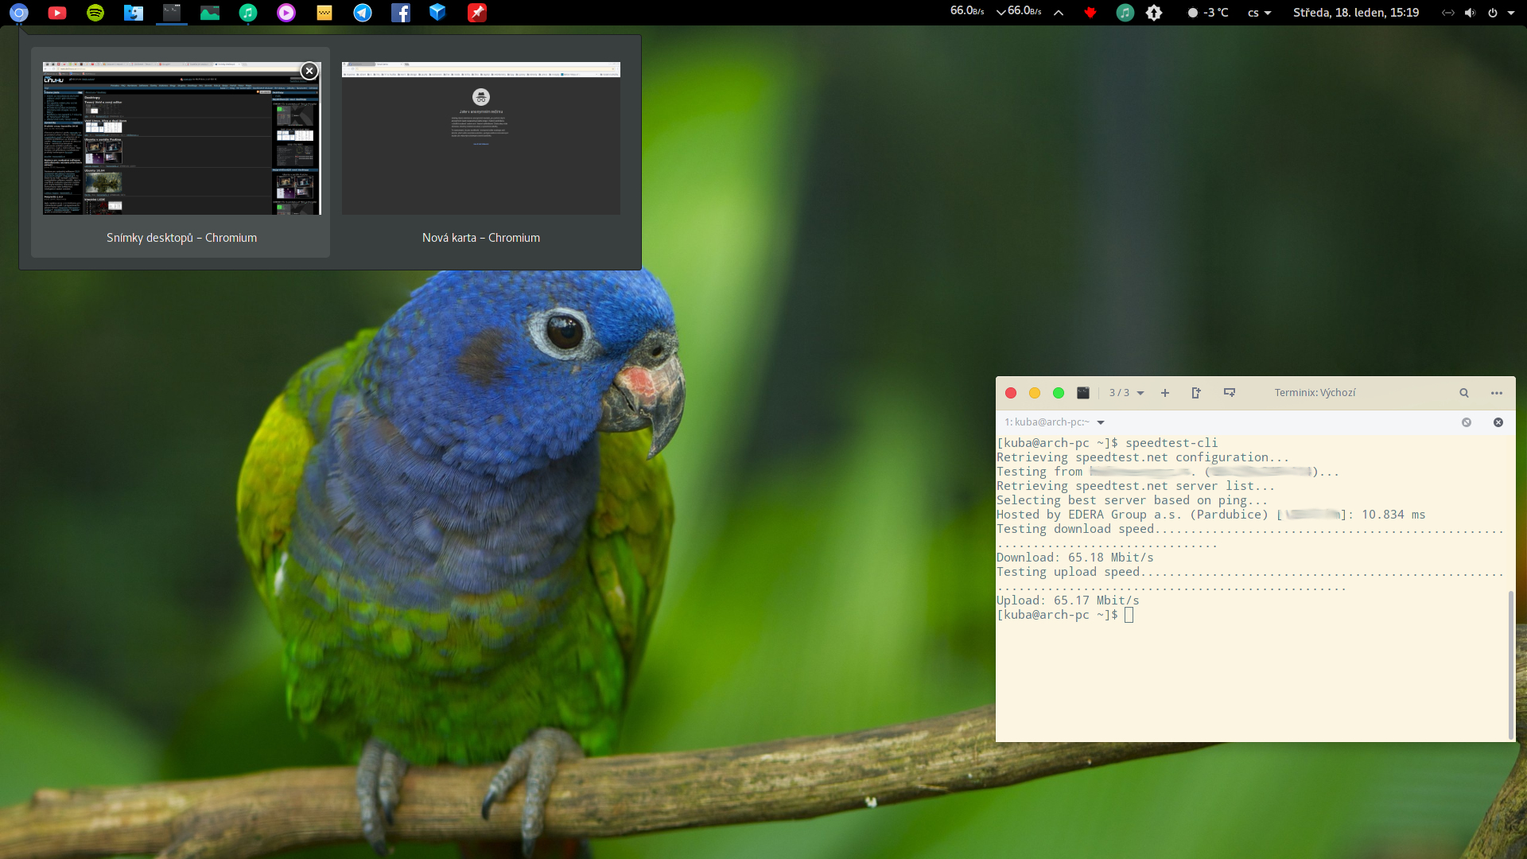
Task: Open the weather indicator showing -3 °C
Action: (1208, 13)
